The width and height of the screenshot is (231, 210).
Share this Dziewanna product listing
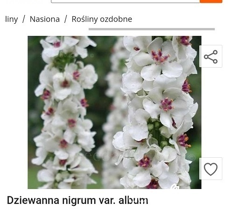[210, 56]
